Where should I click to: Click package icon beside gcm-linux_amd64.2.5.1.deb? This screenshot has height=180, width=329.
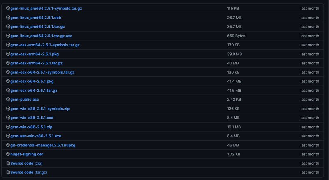point(8,18)
